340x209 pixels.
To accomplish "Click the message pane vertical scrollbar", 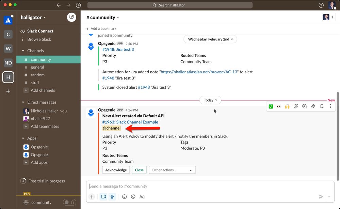I will (338, 136).
